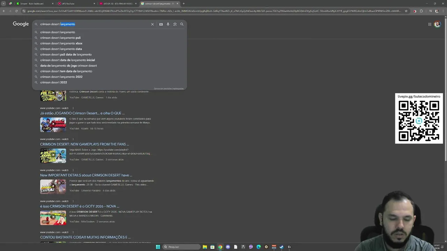Clear the search box with the X icon
The width and height of the screenshot is (447, 251).
click(x=152, y=24)
